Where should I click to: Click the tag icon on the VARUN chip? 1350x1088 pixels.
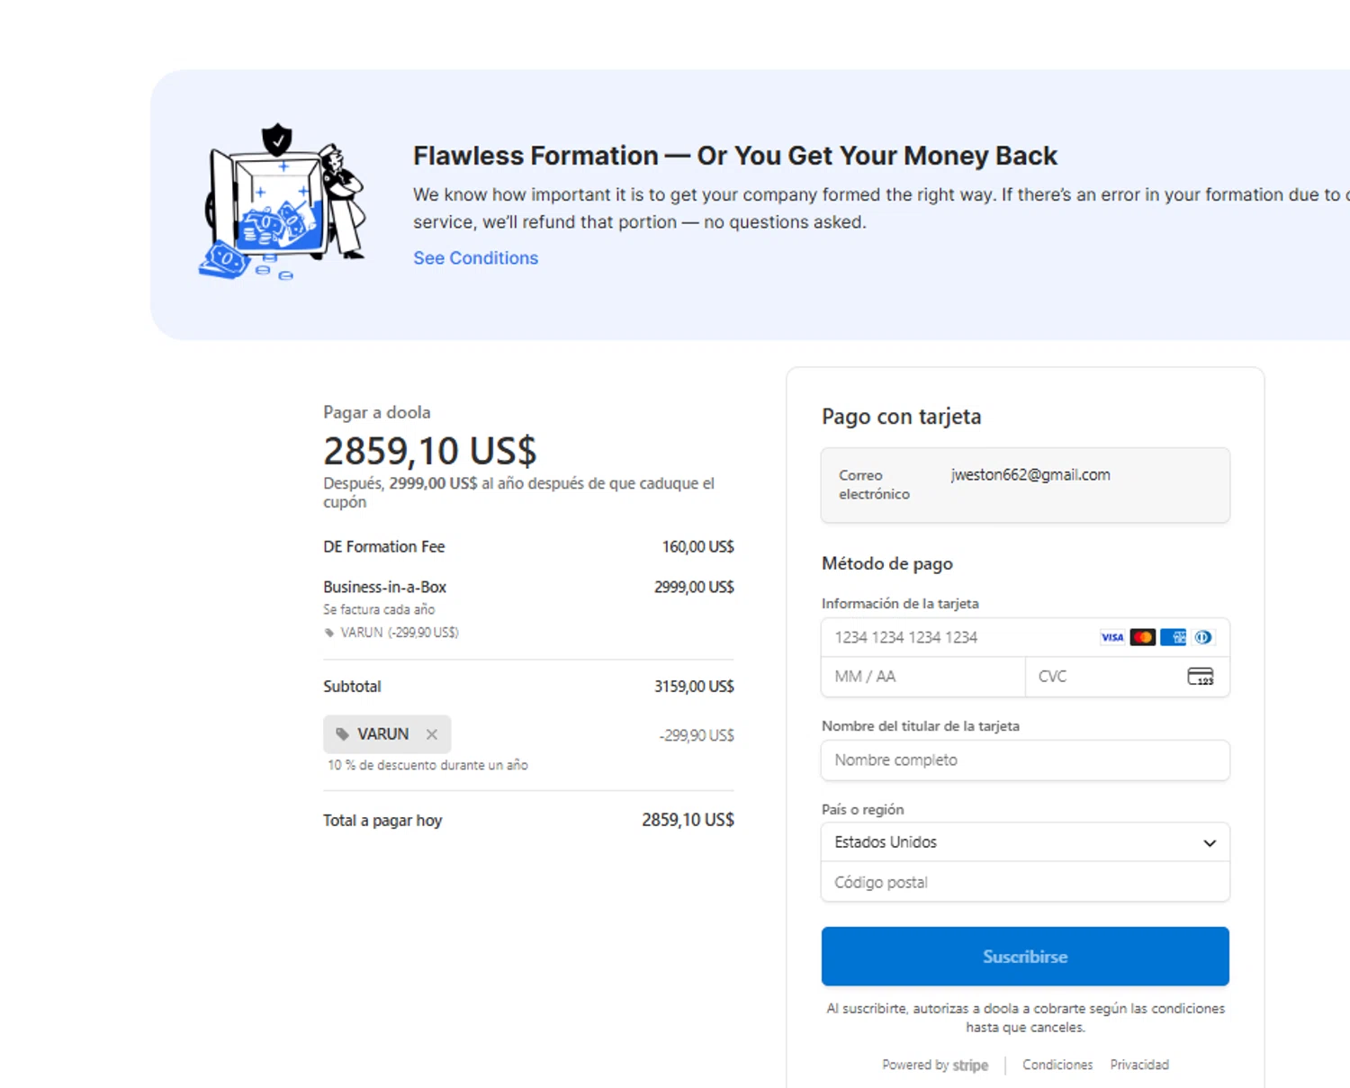pos(342,734)
